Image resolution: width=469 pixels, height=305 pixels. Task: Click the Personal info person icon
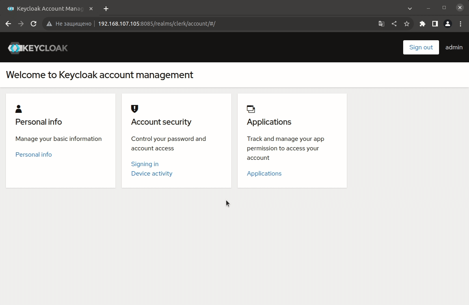coord(19,109)
